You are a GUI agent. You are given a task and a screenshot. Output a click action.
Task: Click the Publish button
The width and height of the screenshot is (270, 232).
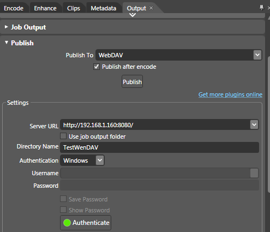(132, 81)
